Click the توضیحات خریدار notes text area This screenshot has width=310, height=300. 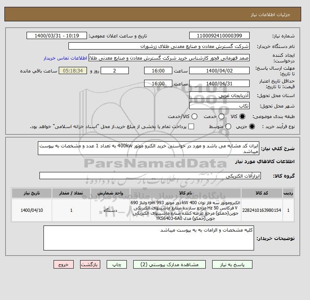[149, 238]
